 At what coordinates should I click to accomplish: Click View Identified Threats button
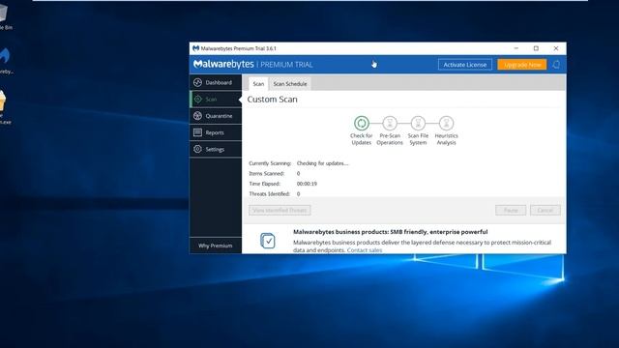[280, 211]
